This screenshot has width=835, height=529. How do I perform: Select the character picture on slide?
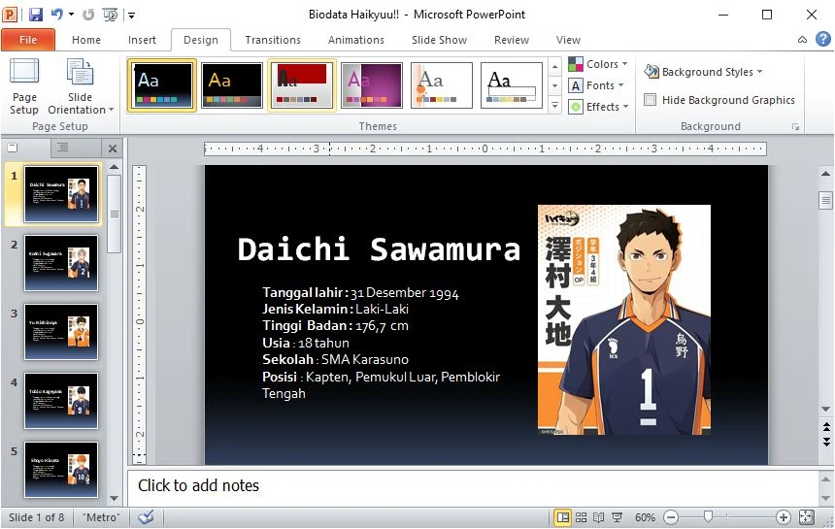click(x=623, y=319)
